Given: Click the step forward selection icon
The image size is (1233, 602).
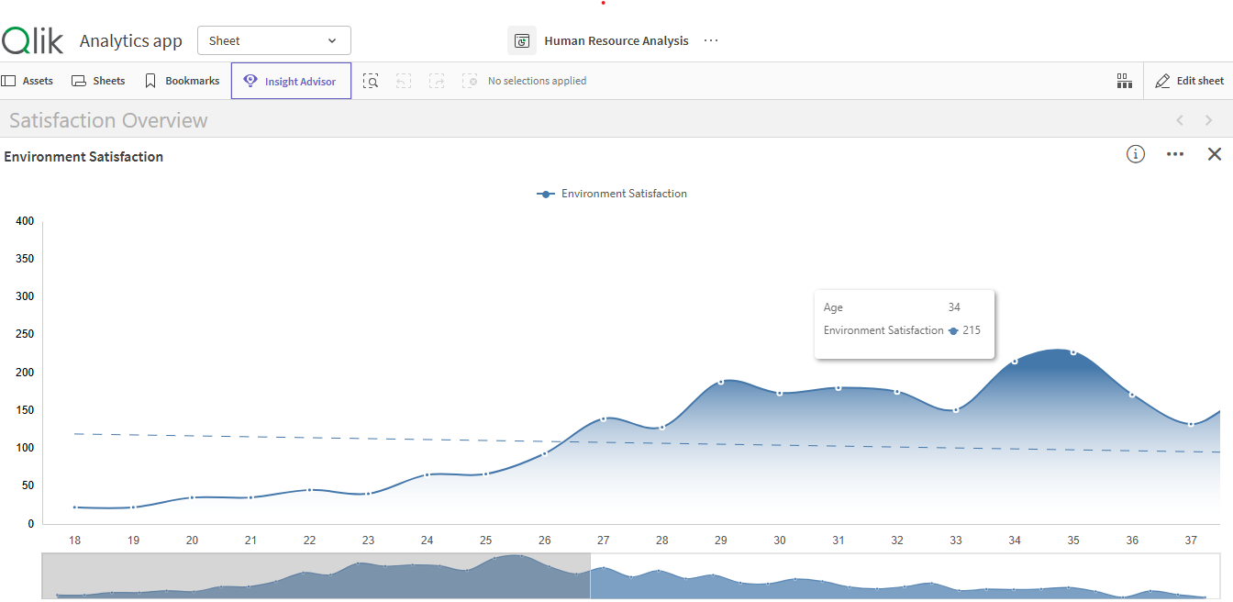Looking at the screenshot, I should pyautogui.click(x=437, y=81).
